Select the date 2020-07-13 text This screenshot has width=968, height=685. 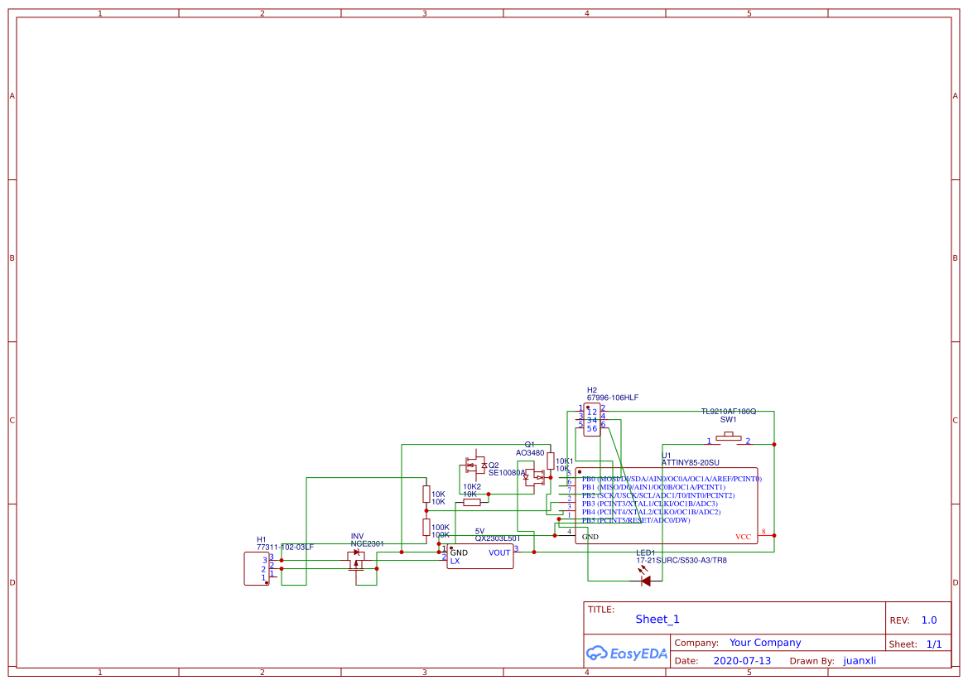click(x=742, y=660)
